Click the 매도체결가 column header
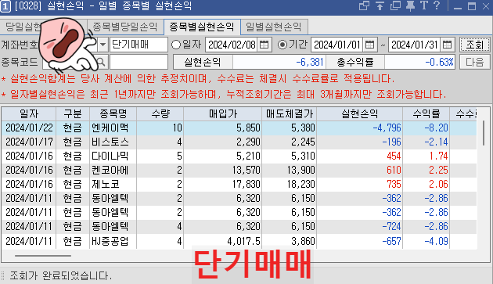 point(290,114)
